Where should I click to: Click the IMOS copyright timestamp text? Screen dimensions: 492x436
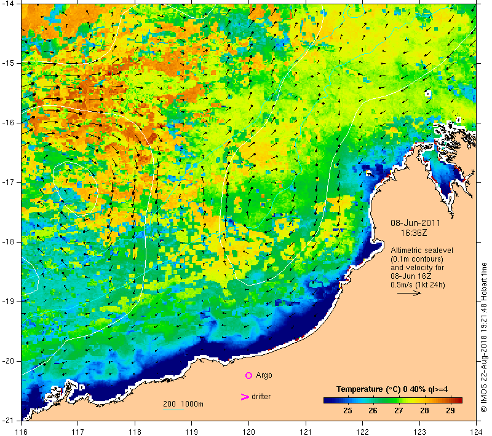tap(483, 338)
